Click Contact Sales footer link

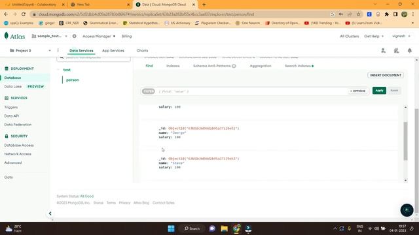(x=163, y=203)
